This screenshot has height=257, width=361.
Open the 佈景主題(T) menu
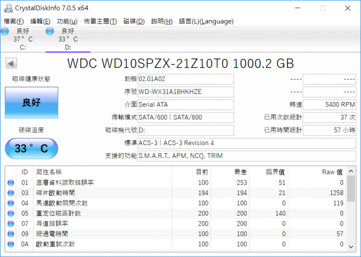pos(100,21)
